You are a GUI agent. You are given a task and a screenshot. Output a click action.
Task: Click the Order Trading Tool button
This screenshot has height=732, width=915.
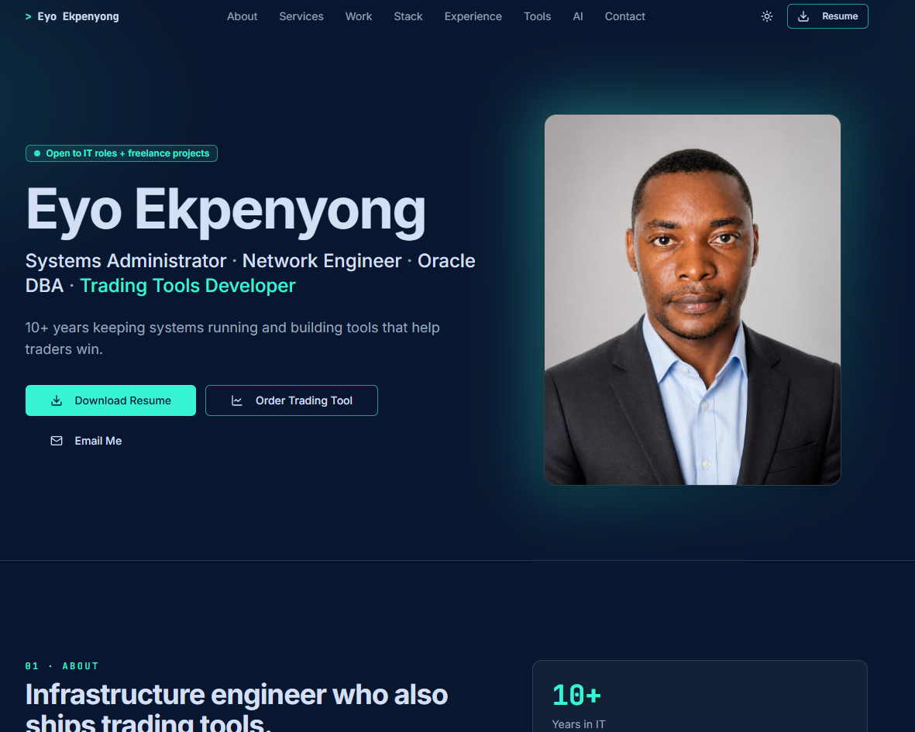(291, 400)
